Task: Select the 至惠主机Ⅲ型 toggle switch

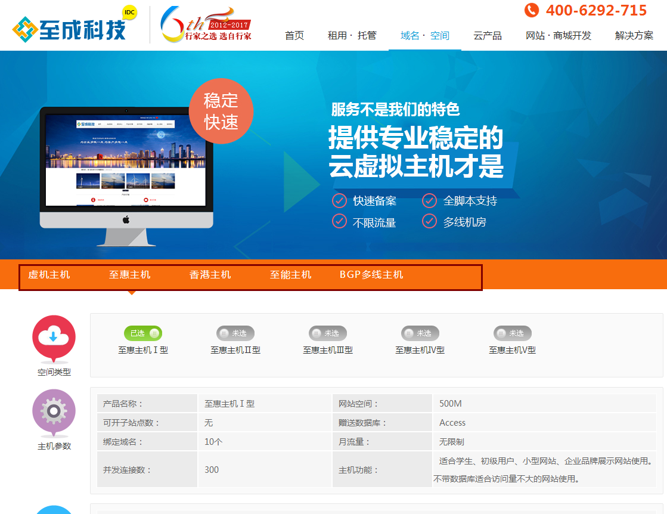Action: (328, 333)
